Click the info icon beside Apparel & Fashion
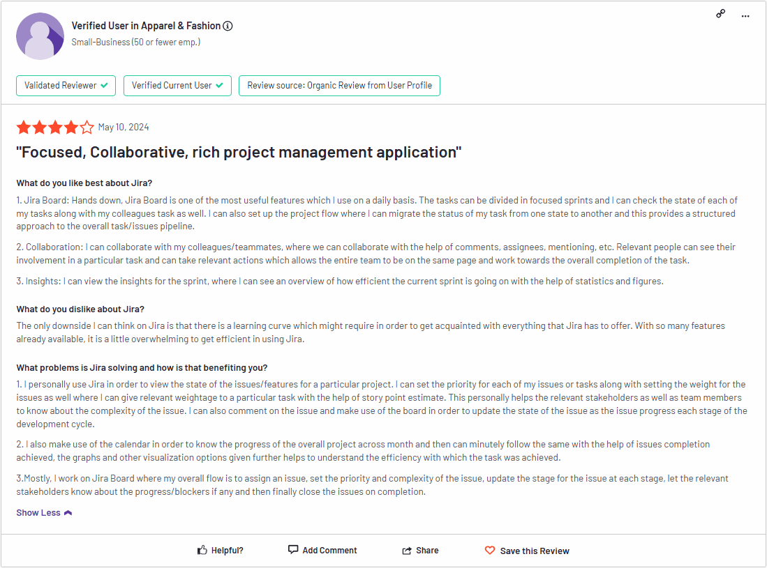This screenshot has width=767, height=568. pos(228,26)
